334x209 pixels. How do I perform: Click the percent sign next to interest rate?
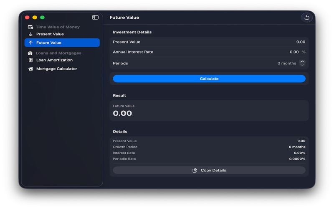(304, 52)
